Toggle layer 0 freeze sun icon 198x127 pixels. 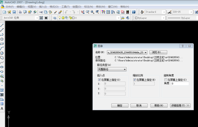63,18
